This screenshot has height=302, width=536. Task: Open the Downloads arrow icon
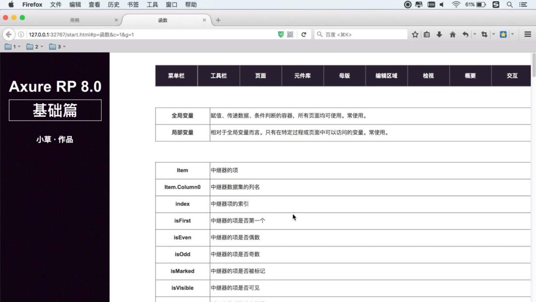pos(439,34)
